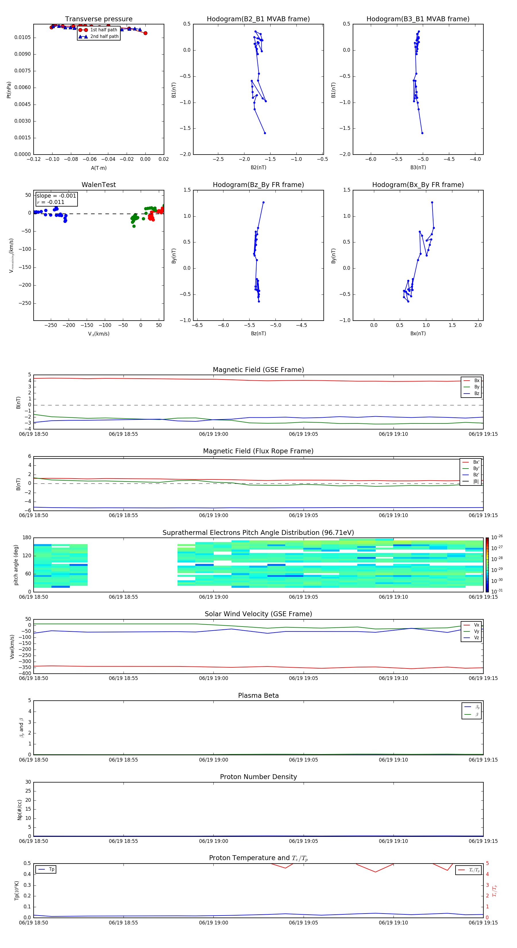The height and width of the screenshot is (948, 517).
Task: Click the |B| legend entry in Flux Rope plot
Action: coord(471,481)
